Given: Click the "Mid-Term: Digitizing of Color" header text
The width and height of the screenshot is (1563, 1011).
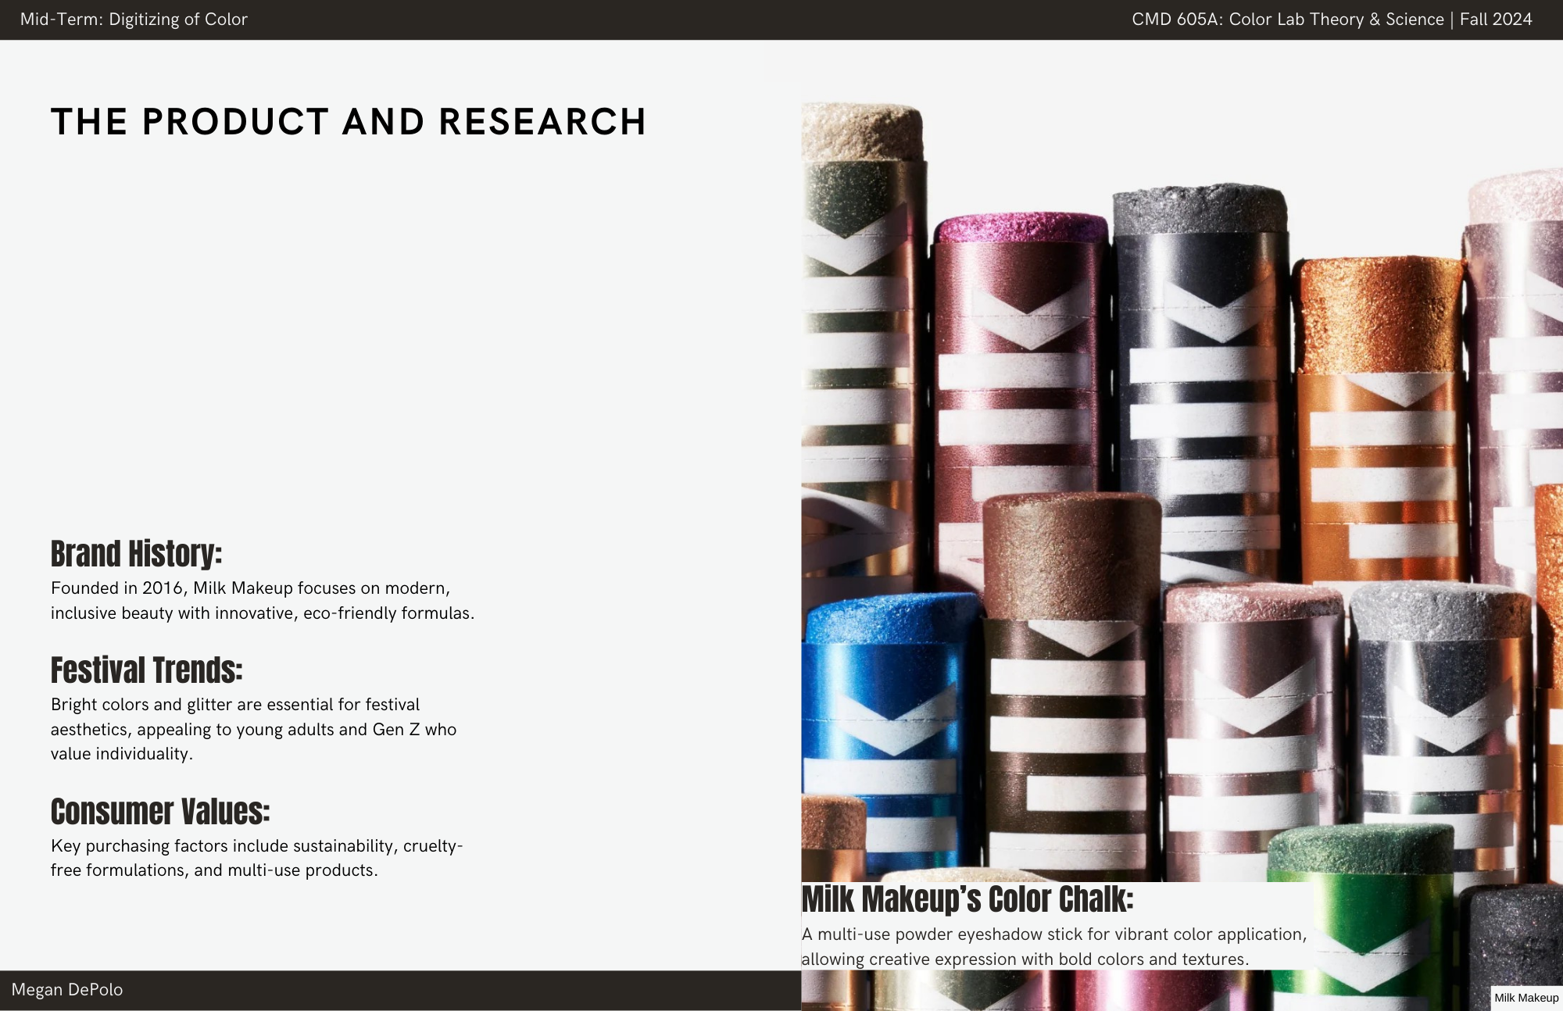Looking at the screenshot, I should (134, 20).
